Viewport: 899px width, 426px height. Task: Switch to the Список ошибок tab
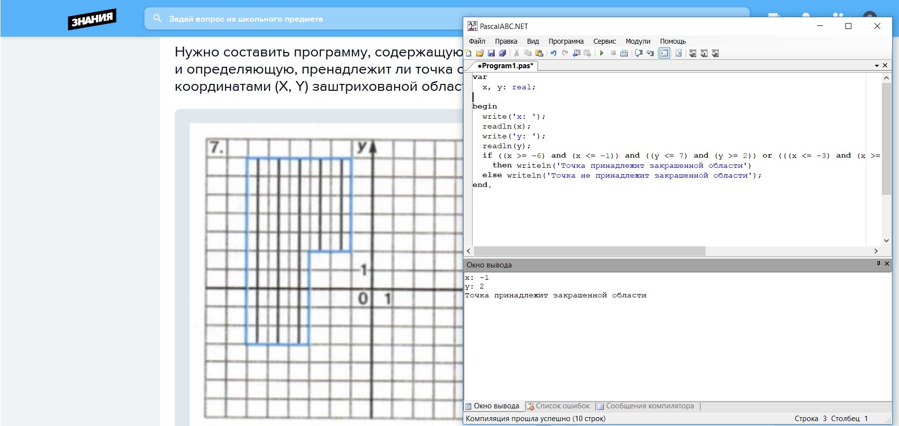click(x=558, y=406)
